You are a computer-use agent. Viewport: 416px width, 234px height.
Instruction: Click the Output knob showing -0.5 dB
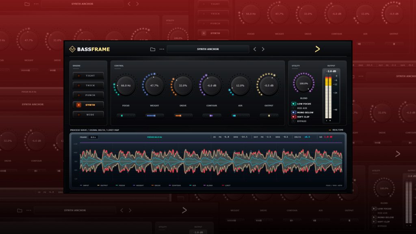tap(269, 85)
